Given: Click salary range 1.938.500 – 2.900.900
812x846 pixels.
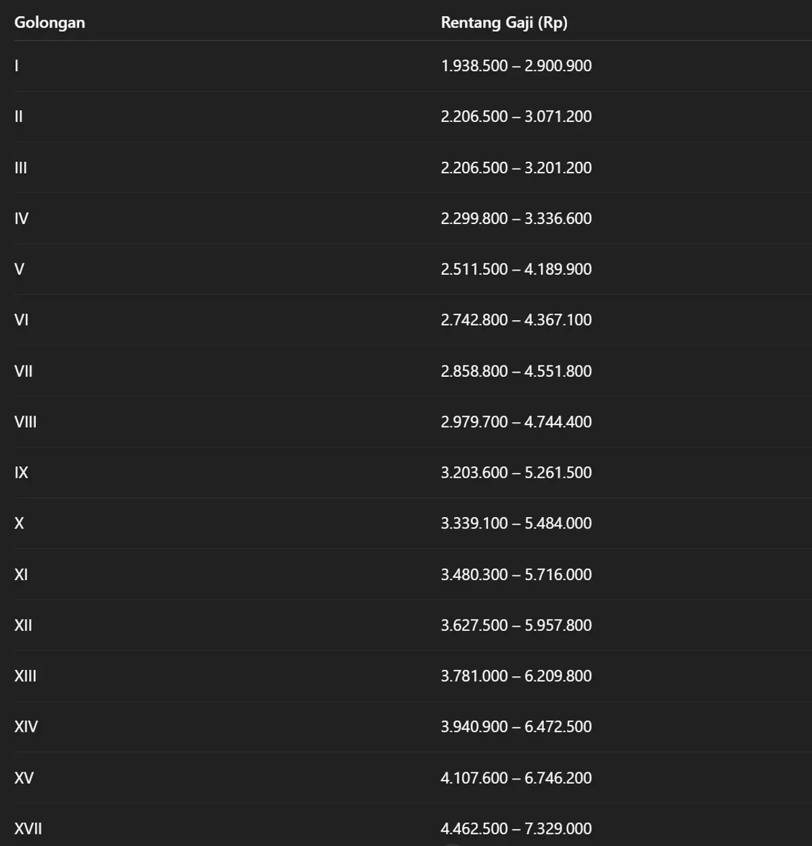Looking at the screenshot, I should tap(516, 66).
